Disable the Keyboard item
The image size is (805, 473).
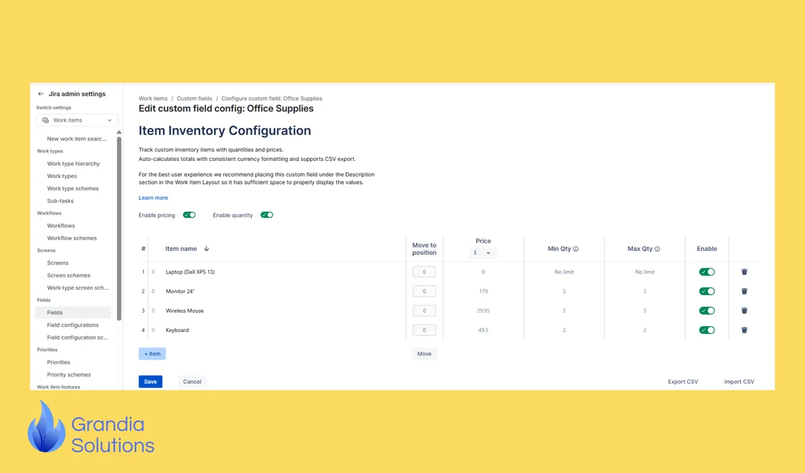(x=707, y=330)
